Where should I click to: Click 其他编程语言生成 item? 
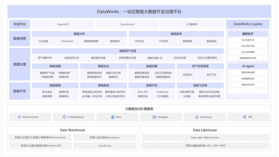[248, 58]
